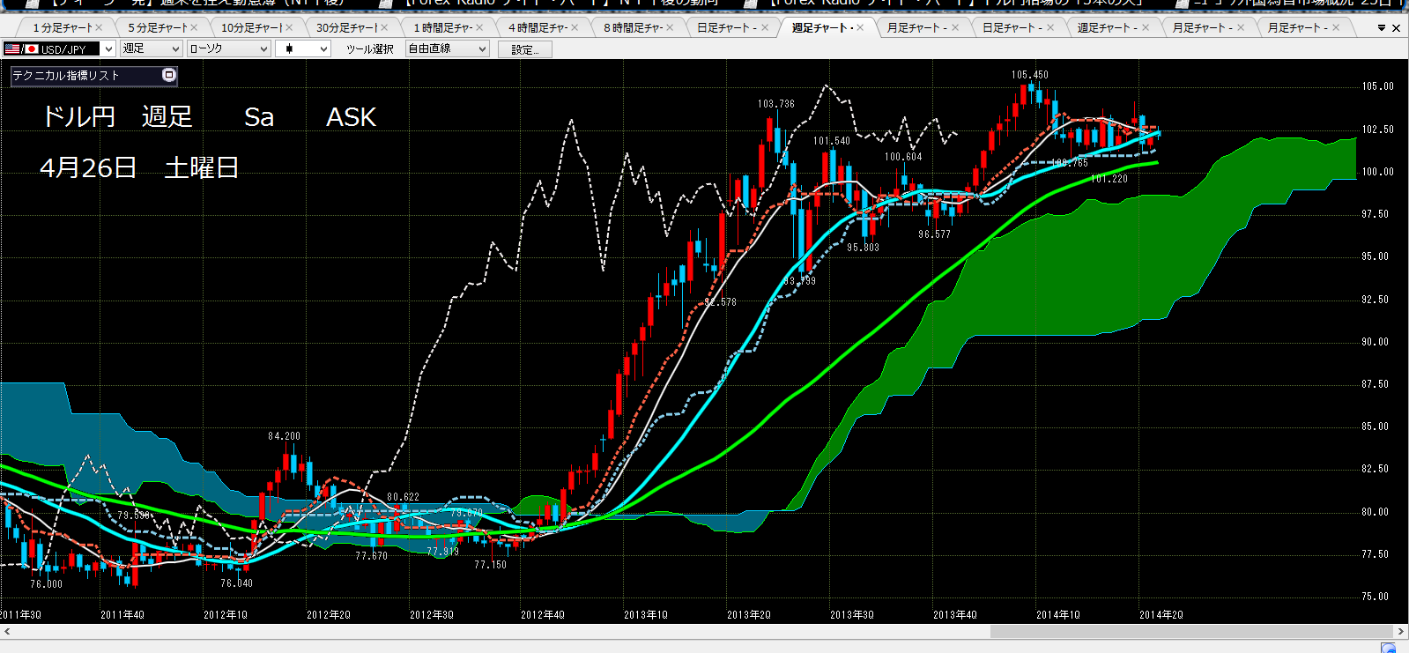Image resolution: width=1409 pixels, height=653 pixels.
Task: Open the 自由直線 tool selection dropdown
Action: [x=447, y=48]
